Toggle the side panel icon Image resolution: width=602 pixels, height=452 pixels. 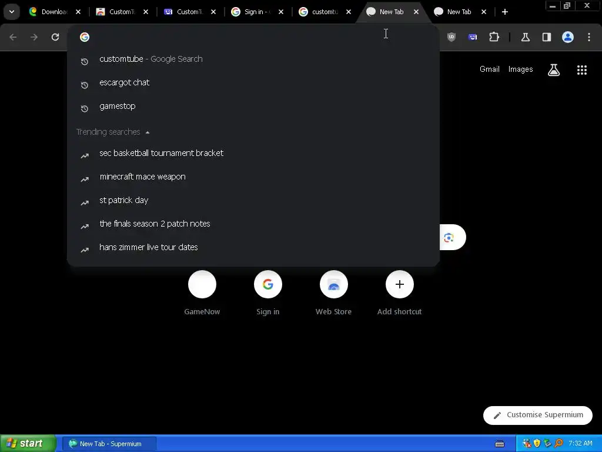(547, 37)
